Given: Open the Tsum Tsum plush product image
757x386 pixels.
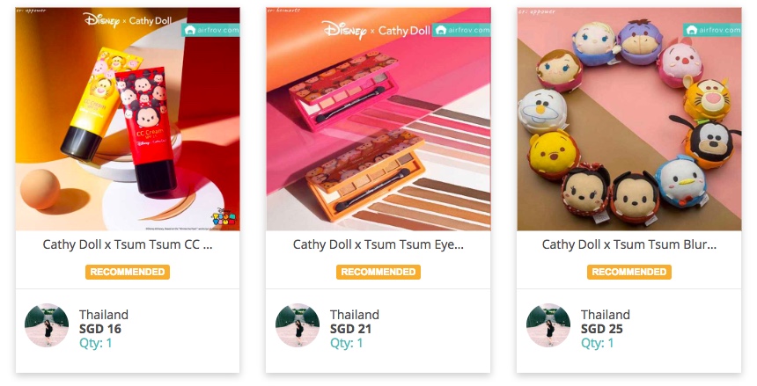Looking at the screenshot, I should 629,119.
